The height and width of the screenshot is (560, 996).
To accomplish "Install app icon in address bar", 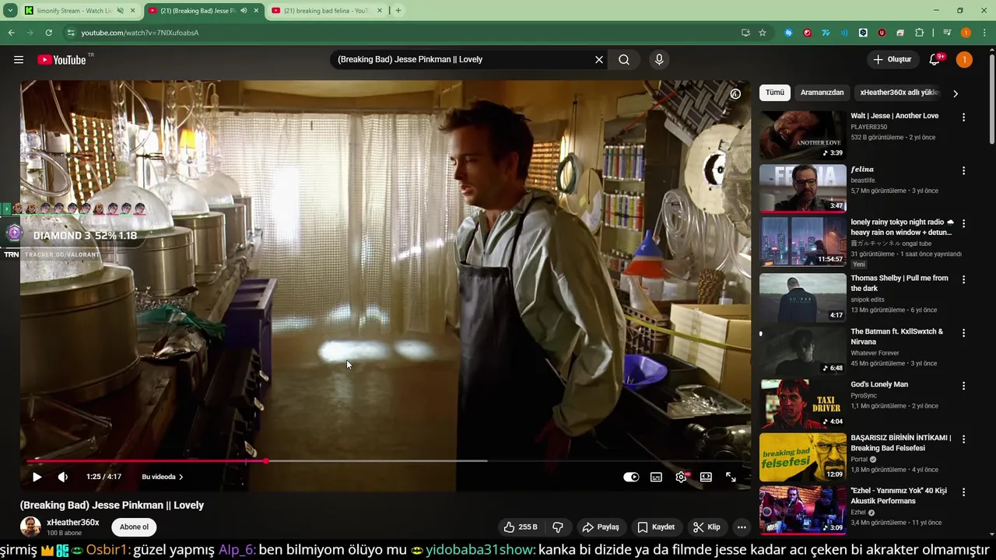I will (745, 33).
